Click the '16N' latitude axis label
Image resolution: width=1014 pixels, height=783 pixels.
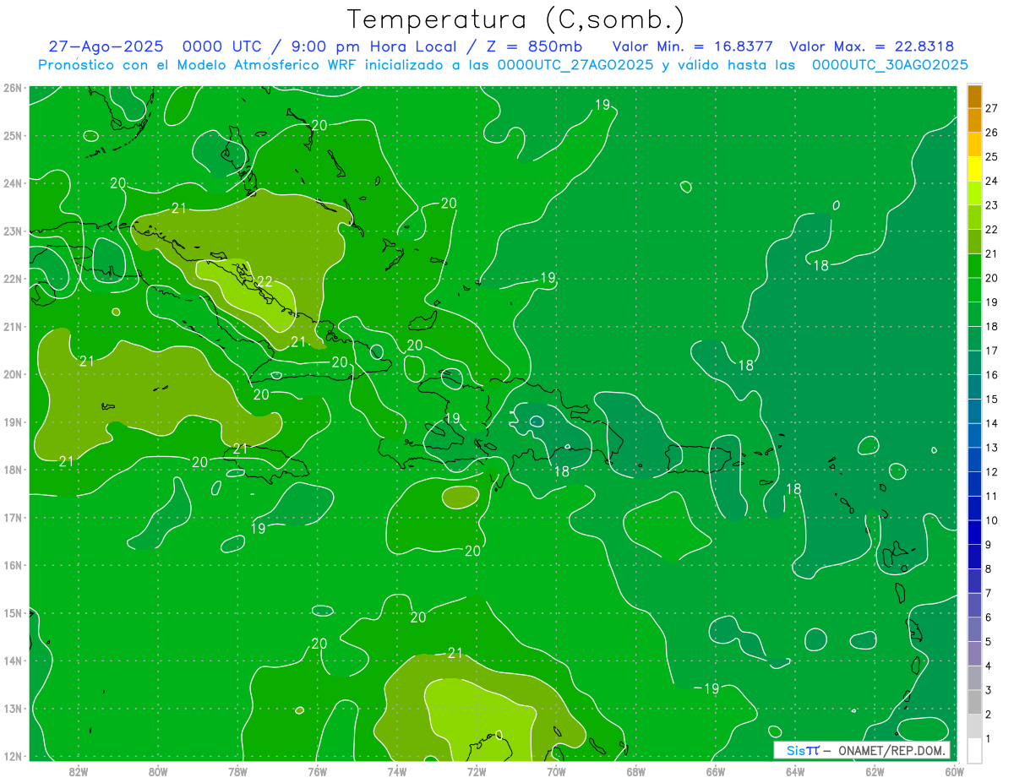pos(12,565)
